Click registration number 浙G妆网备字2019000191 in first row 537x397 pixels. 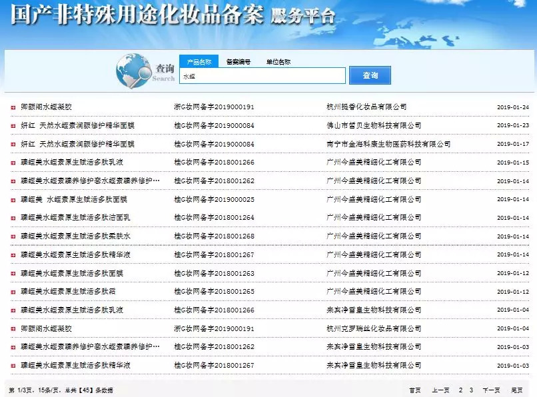[x=214, y=107]
